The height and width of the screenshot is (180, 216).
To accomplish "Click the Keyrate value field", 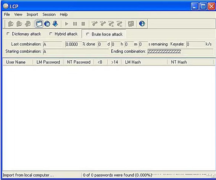I will (196, 44).
